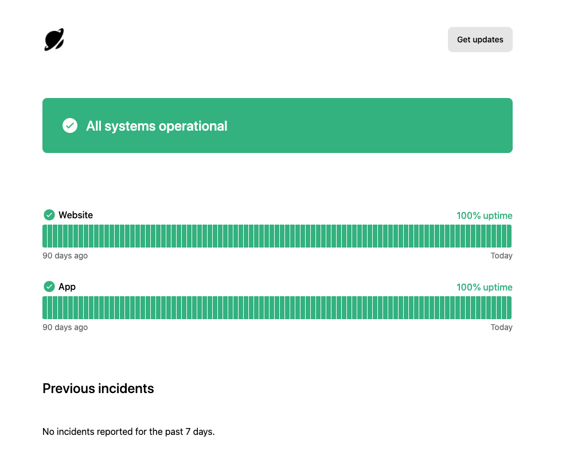566x475 pixels.
Task: Click the App 100% uptime text
Action: click(485, 287)
